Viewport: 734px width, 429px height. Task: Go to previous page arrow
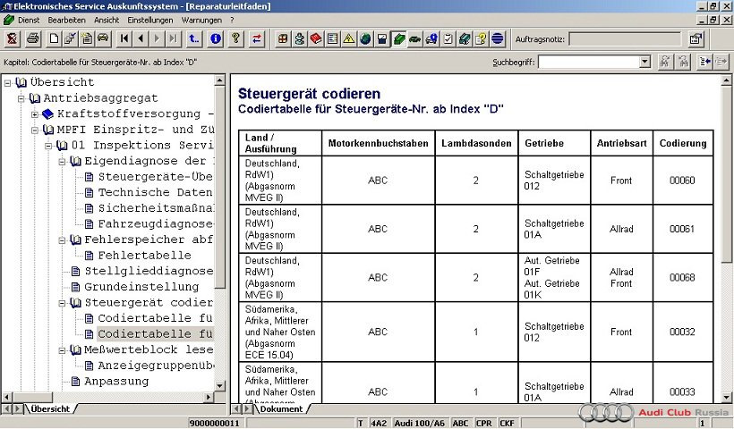[x=141, y=38]
